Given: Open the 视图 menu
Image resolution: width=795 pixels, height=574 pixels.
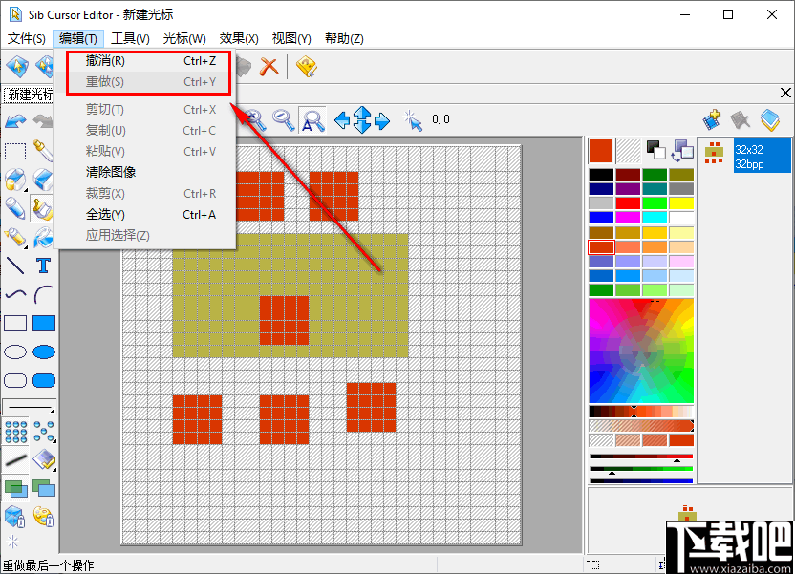Looking at the screenshot, I should pyautogui.click(x=291, y=38).
